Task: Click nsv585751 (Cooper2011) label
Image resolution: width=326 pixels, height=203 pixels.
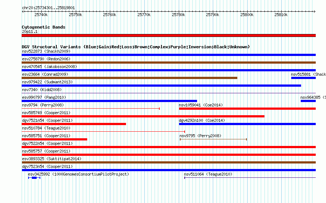Action: pos(46,136)
